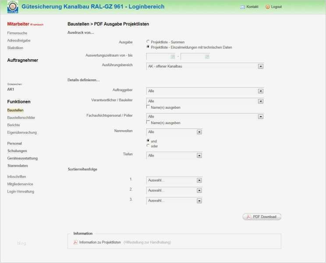Open the Ausführungsbereich dropdown

pos(205,66)
